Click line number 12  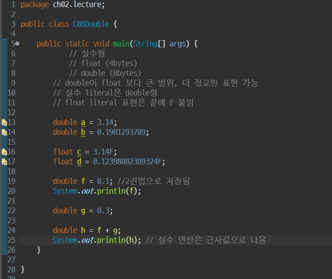[11, 112]
